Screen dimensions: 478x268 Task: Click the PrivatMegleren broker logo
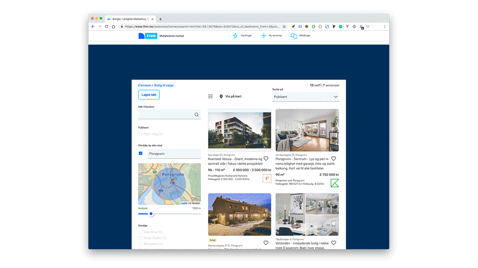pos(267,178)
